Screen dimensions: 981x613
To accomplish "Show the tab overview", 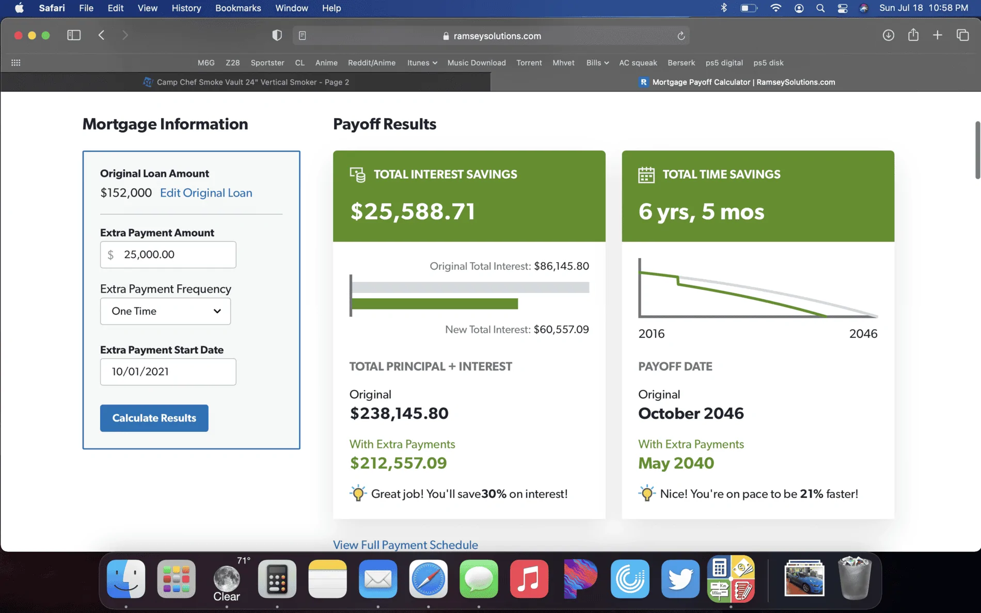I will [962, 35].
